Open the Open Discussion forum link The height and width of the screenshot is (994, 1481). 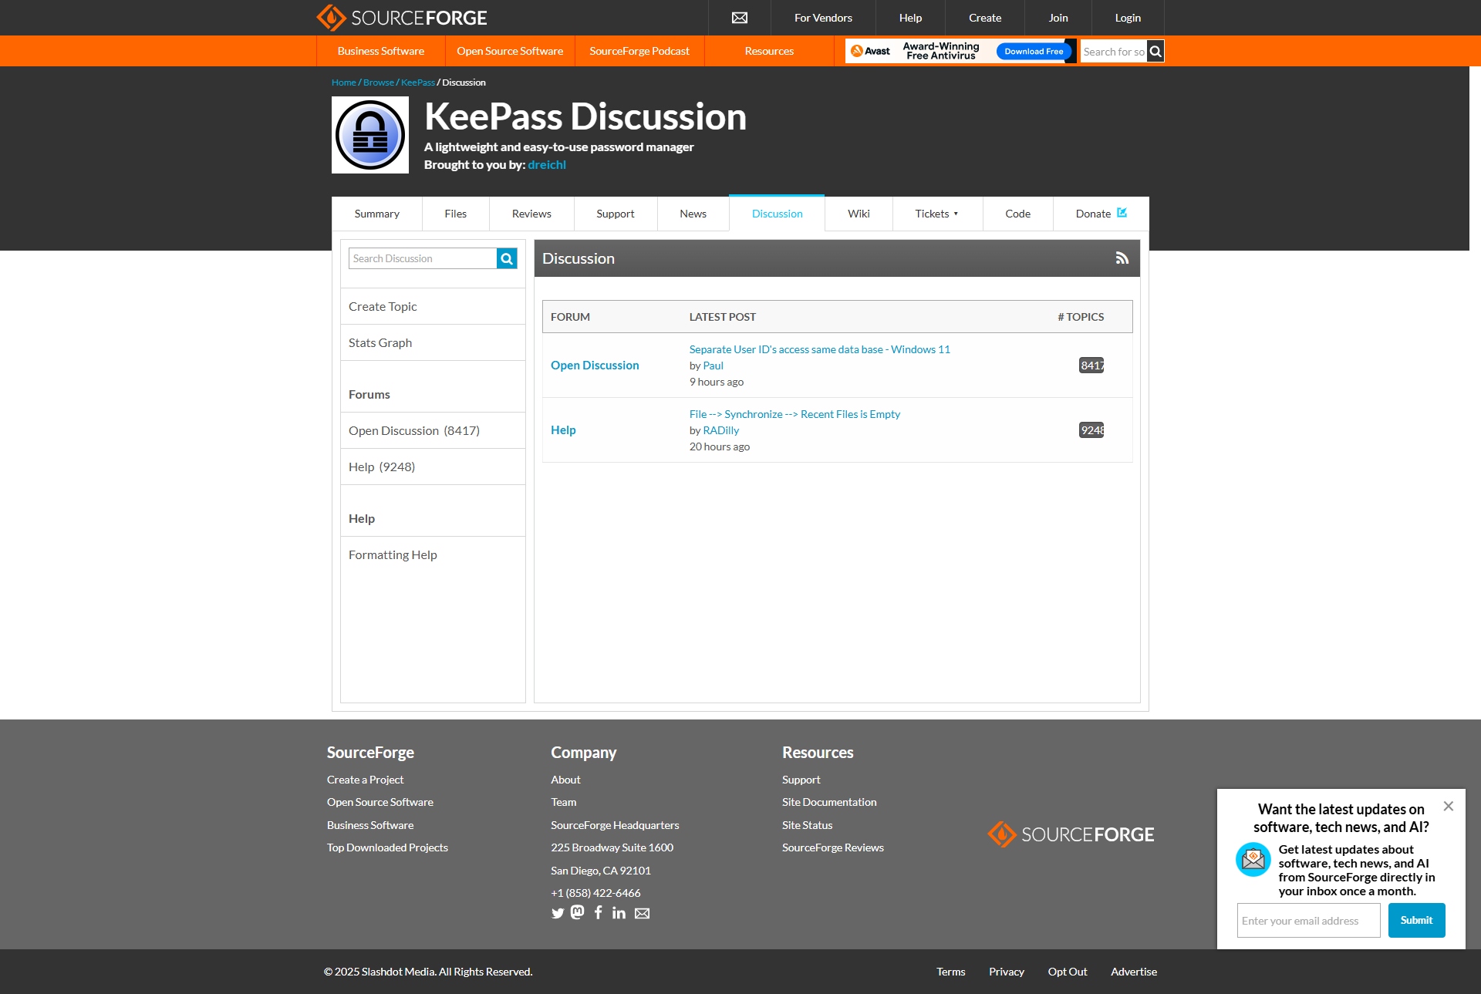point(595,366)
